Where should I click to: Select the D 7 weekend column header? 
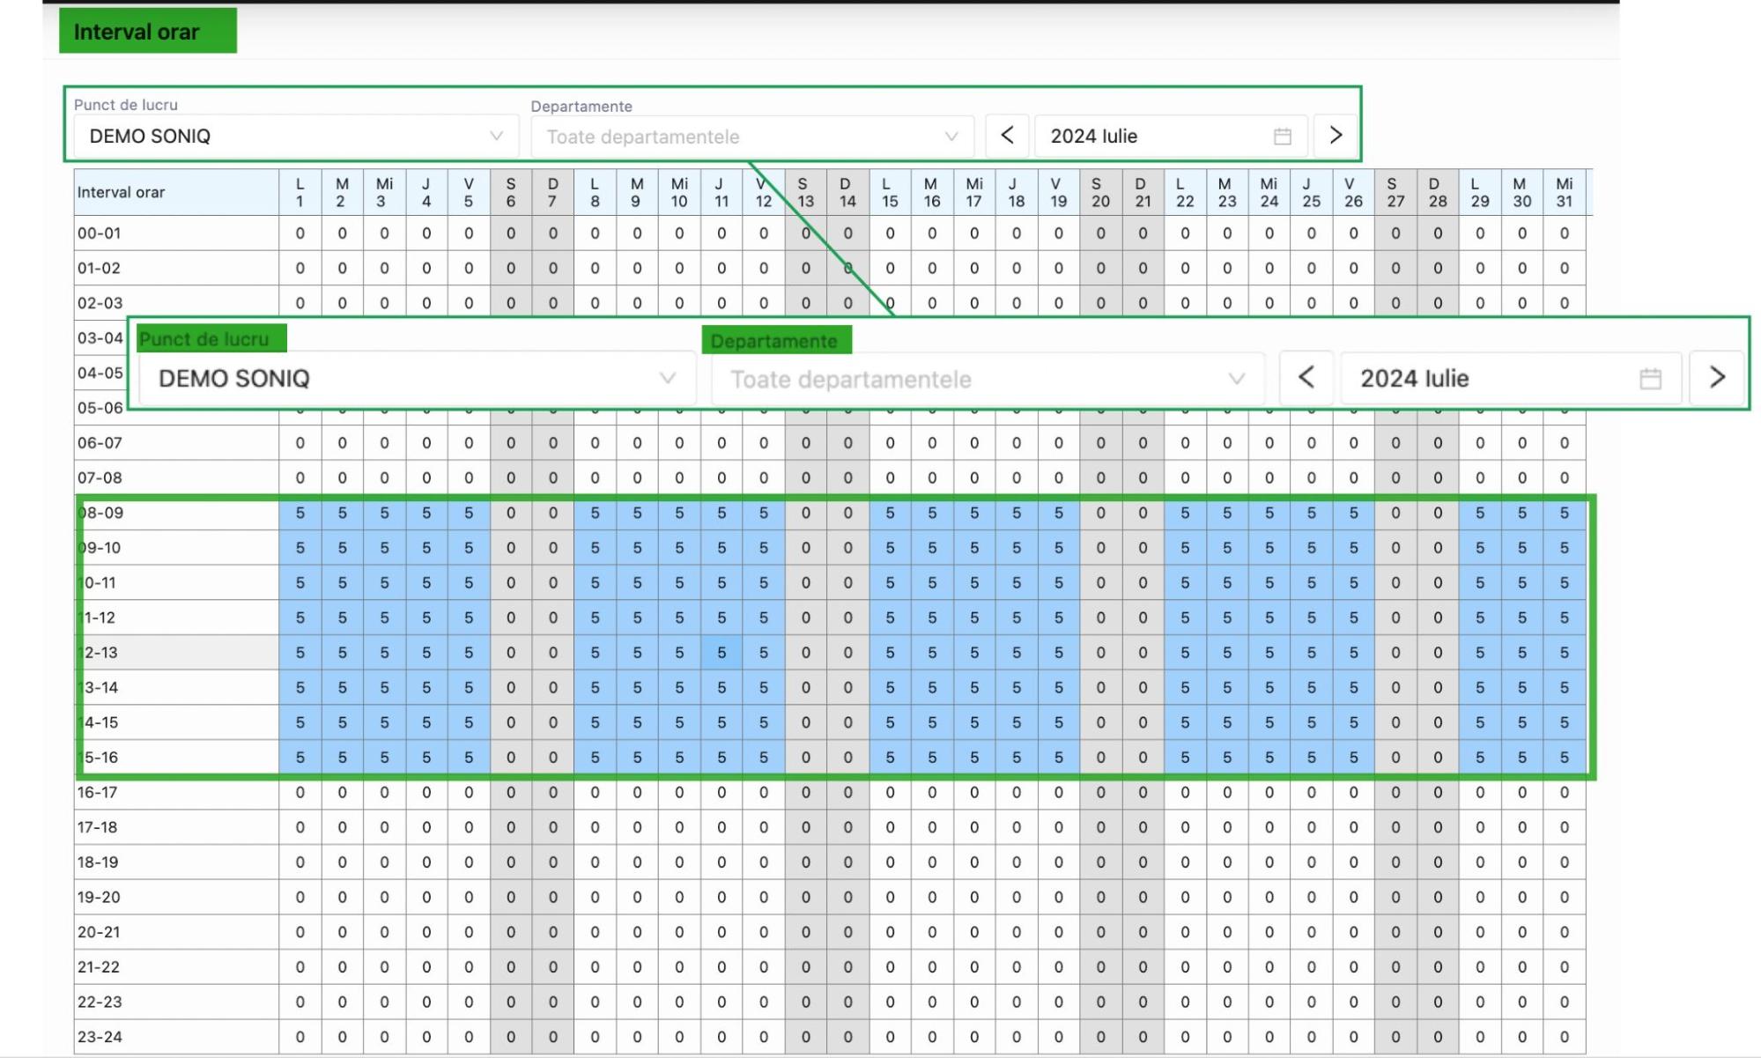(x=553, y=192)
